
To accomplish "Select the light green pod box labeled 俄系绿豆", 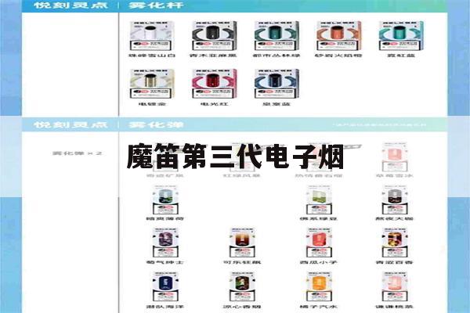I will [x=319, y=200].
